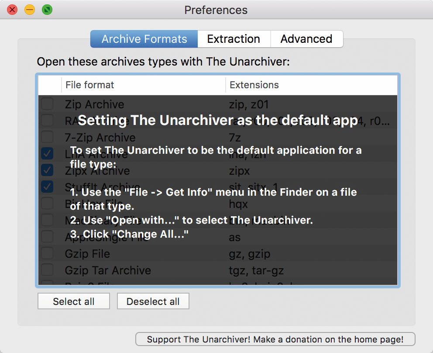The image size is (433, 353).
Task: Enable the Gzip File checkbox
Action: click(x=47, y=253)
